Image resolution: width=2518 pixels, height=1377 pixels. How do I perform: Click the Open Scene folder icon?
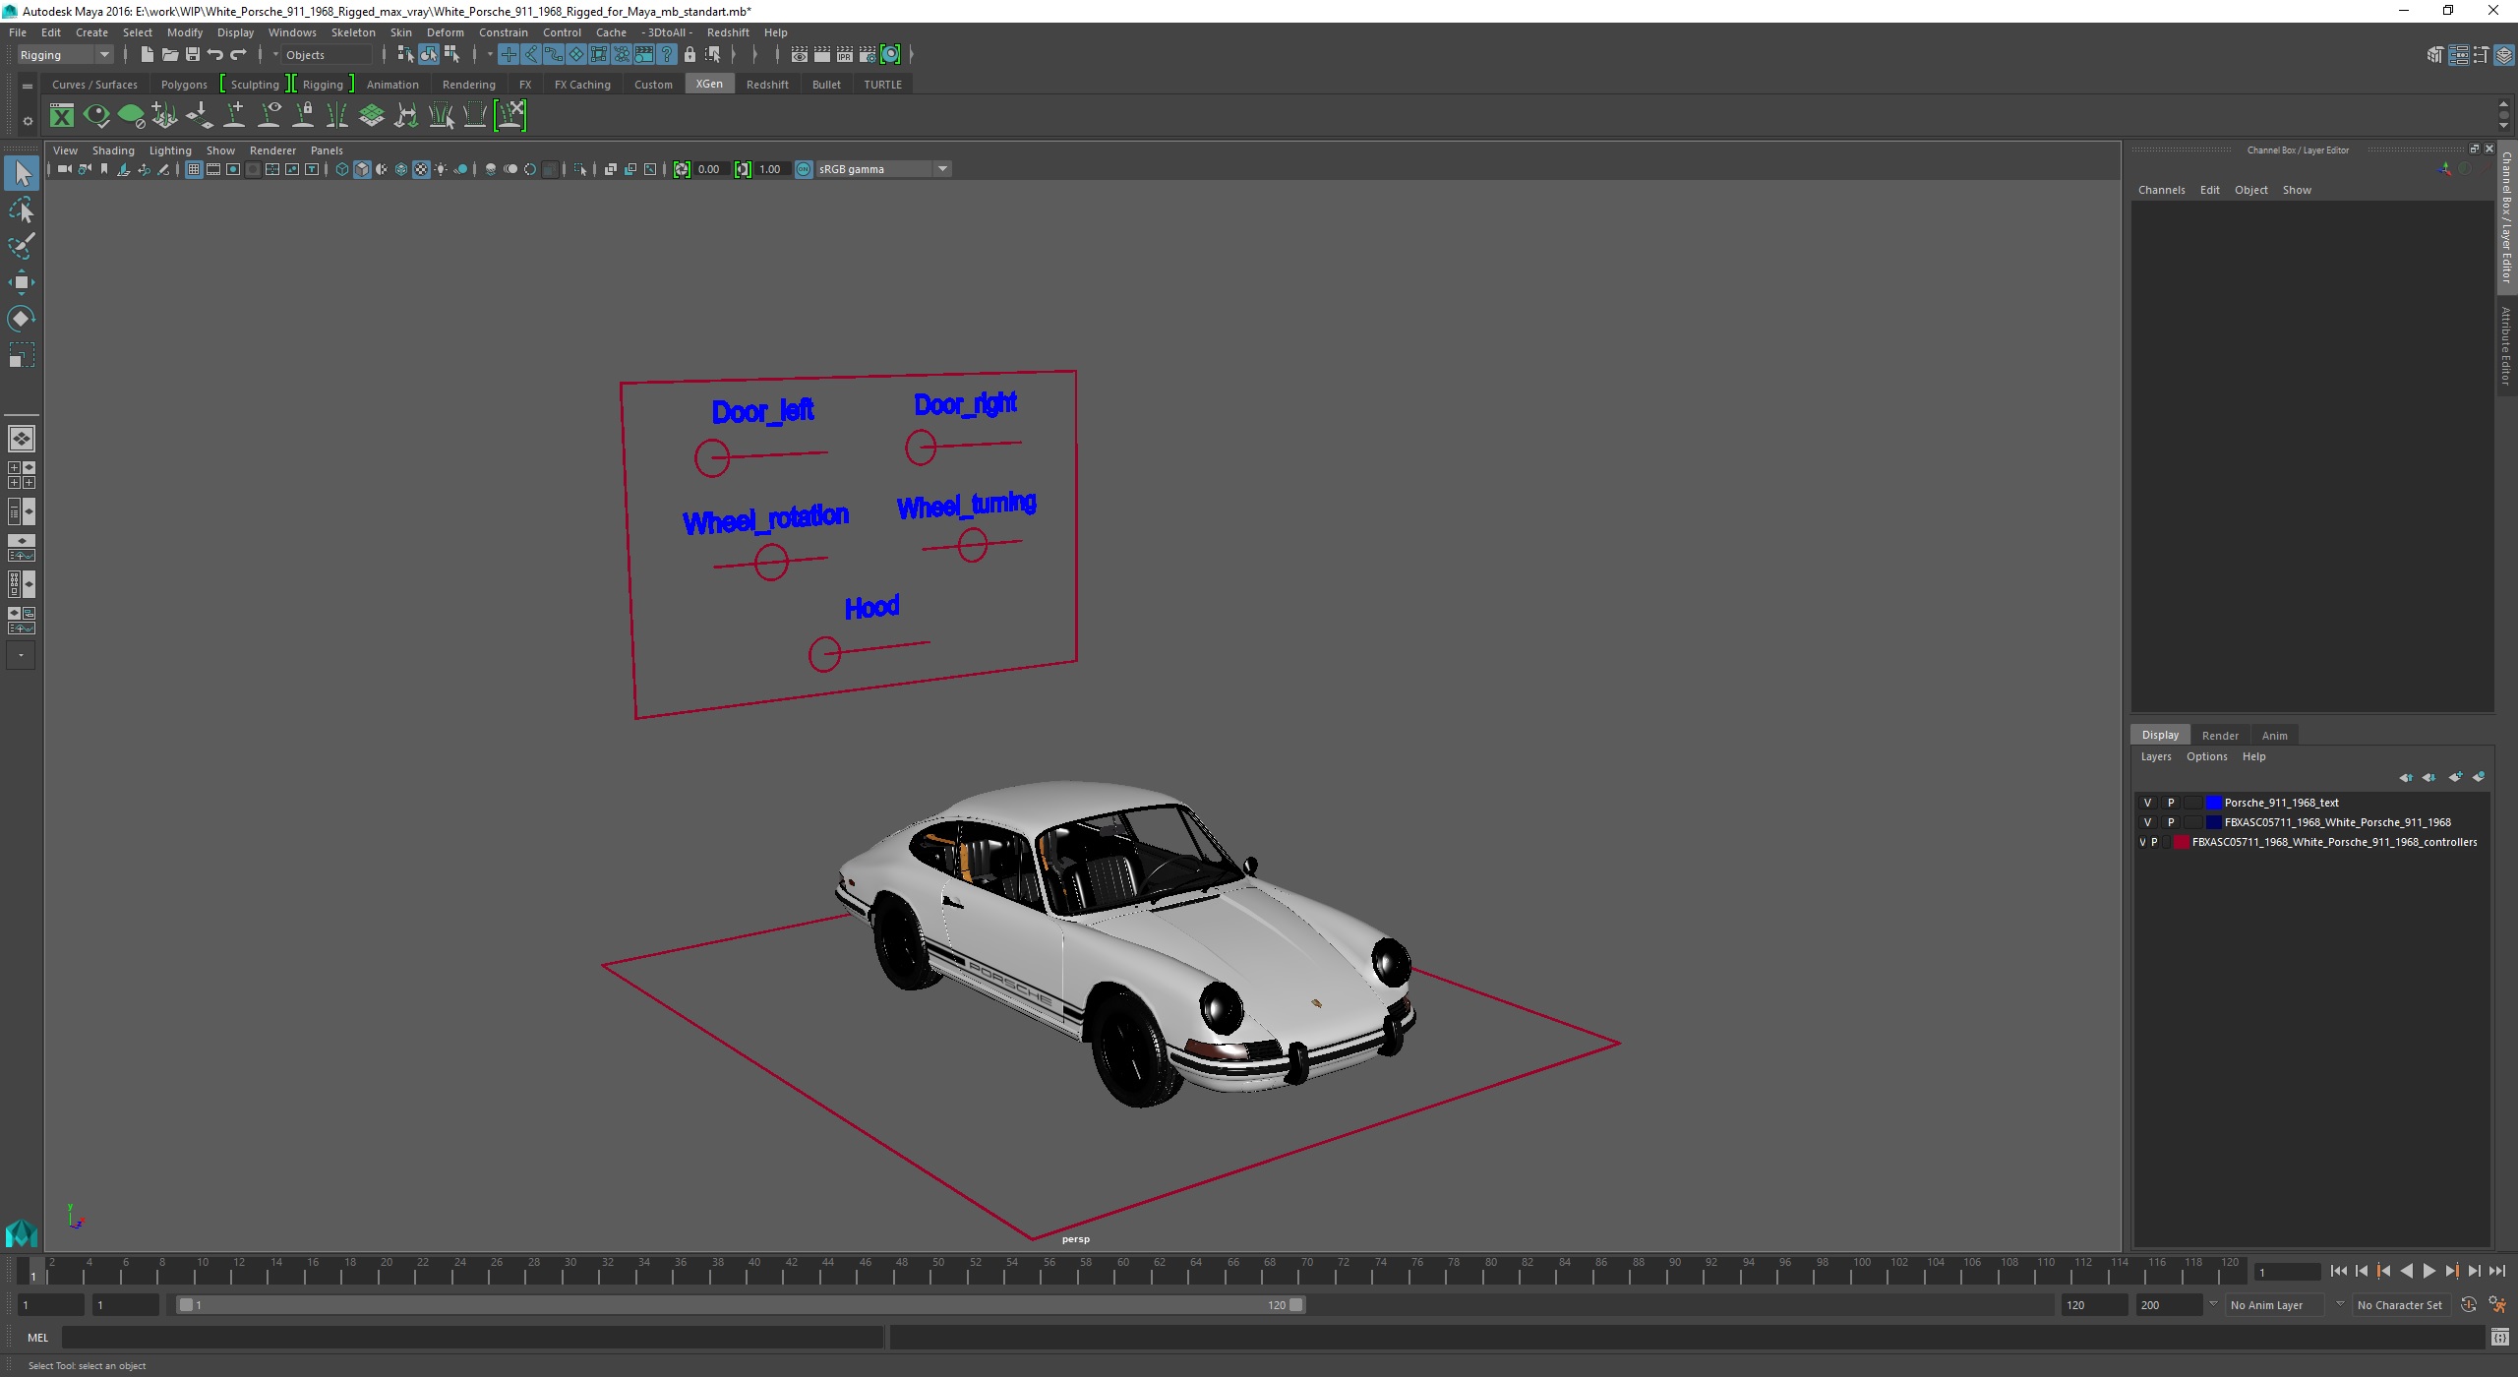tap(170, 55)
